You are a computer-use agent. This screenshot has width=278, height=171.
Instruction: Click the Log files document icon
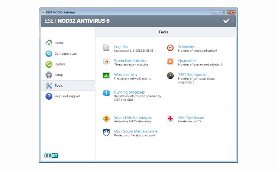pos(106,48)
